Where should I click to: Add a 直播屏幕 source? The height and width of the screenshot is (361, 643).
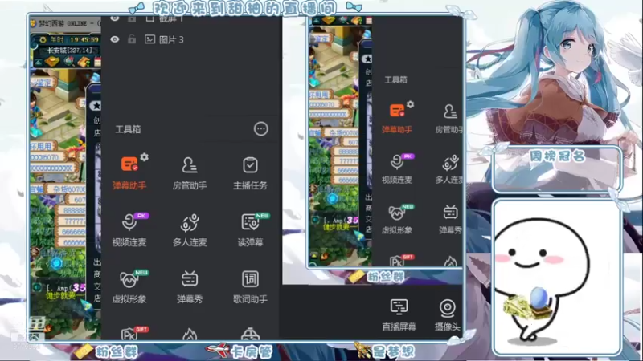coord(399,314)
